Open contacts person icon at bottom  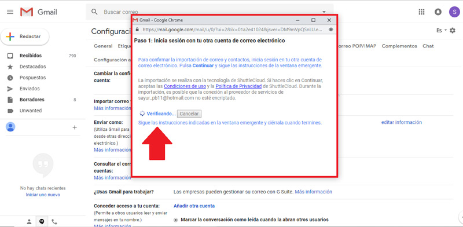pos(29,222)
